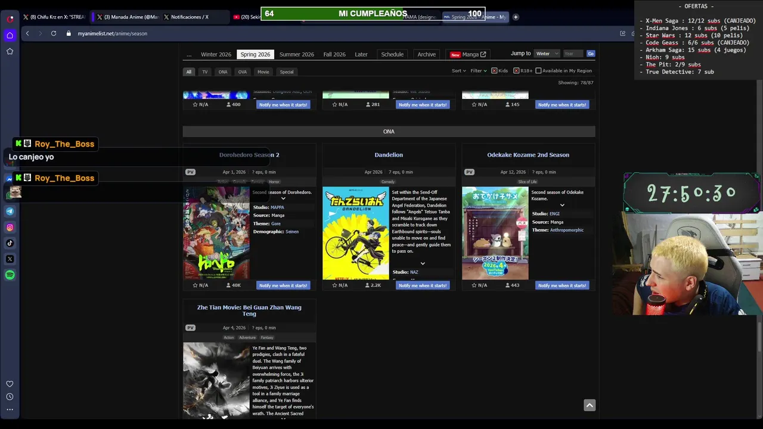Open X/Twitter in the Opera sidebar
The height and width of the screenshot is (429, 763).
[x=10, y=259]
